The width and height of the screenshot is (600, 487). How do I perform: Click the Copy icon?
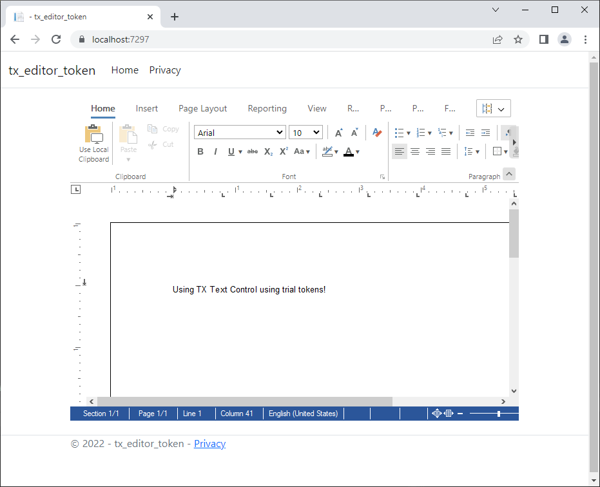152,129
